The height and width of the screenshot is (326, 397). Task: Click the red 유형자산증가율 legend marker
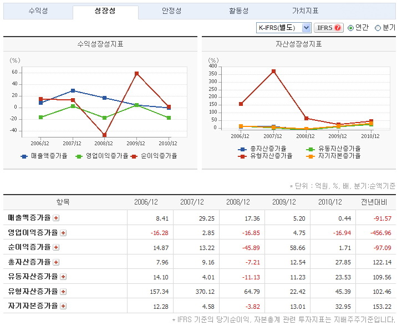[x=242, y=156]
